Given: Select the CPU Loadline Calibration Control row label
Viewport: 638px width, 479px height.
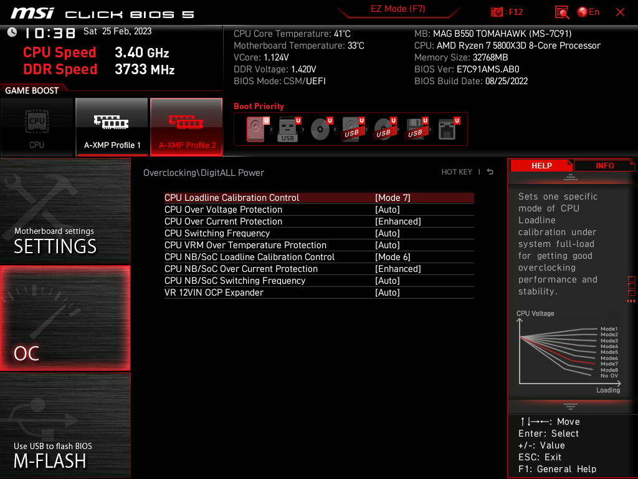Looking at the screenshot, I should pos(232,198).
